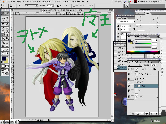The image size is (166, 124).
Task: Expand the マリス layer set
Action: pyautogui.click(x=136, y=86)
